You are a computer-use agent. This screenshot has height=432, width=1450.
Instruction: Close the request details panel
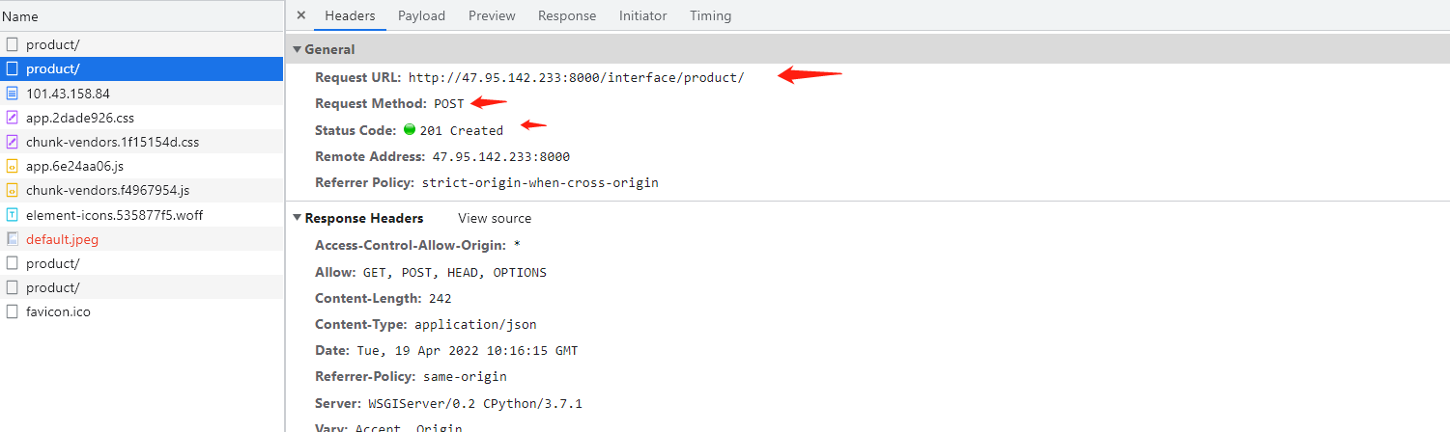[301, 15]
